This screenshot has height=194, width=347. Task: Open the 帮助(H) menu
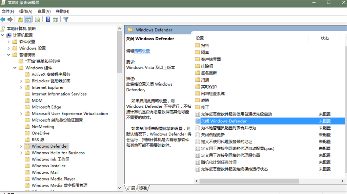[x=63, y=11]
